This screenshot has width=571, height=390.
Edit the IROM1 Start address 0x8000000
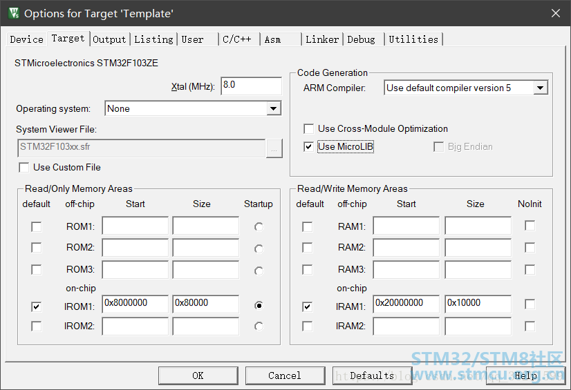point(135,304)
